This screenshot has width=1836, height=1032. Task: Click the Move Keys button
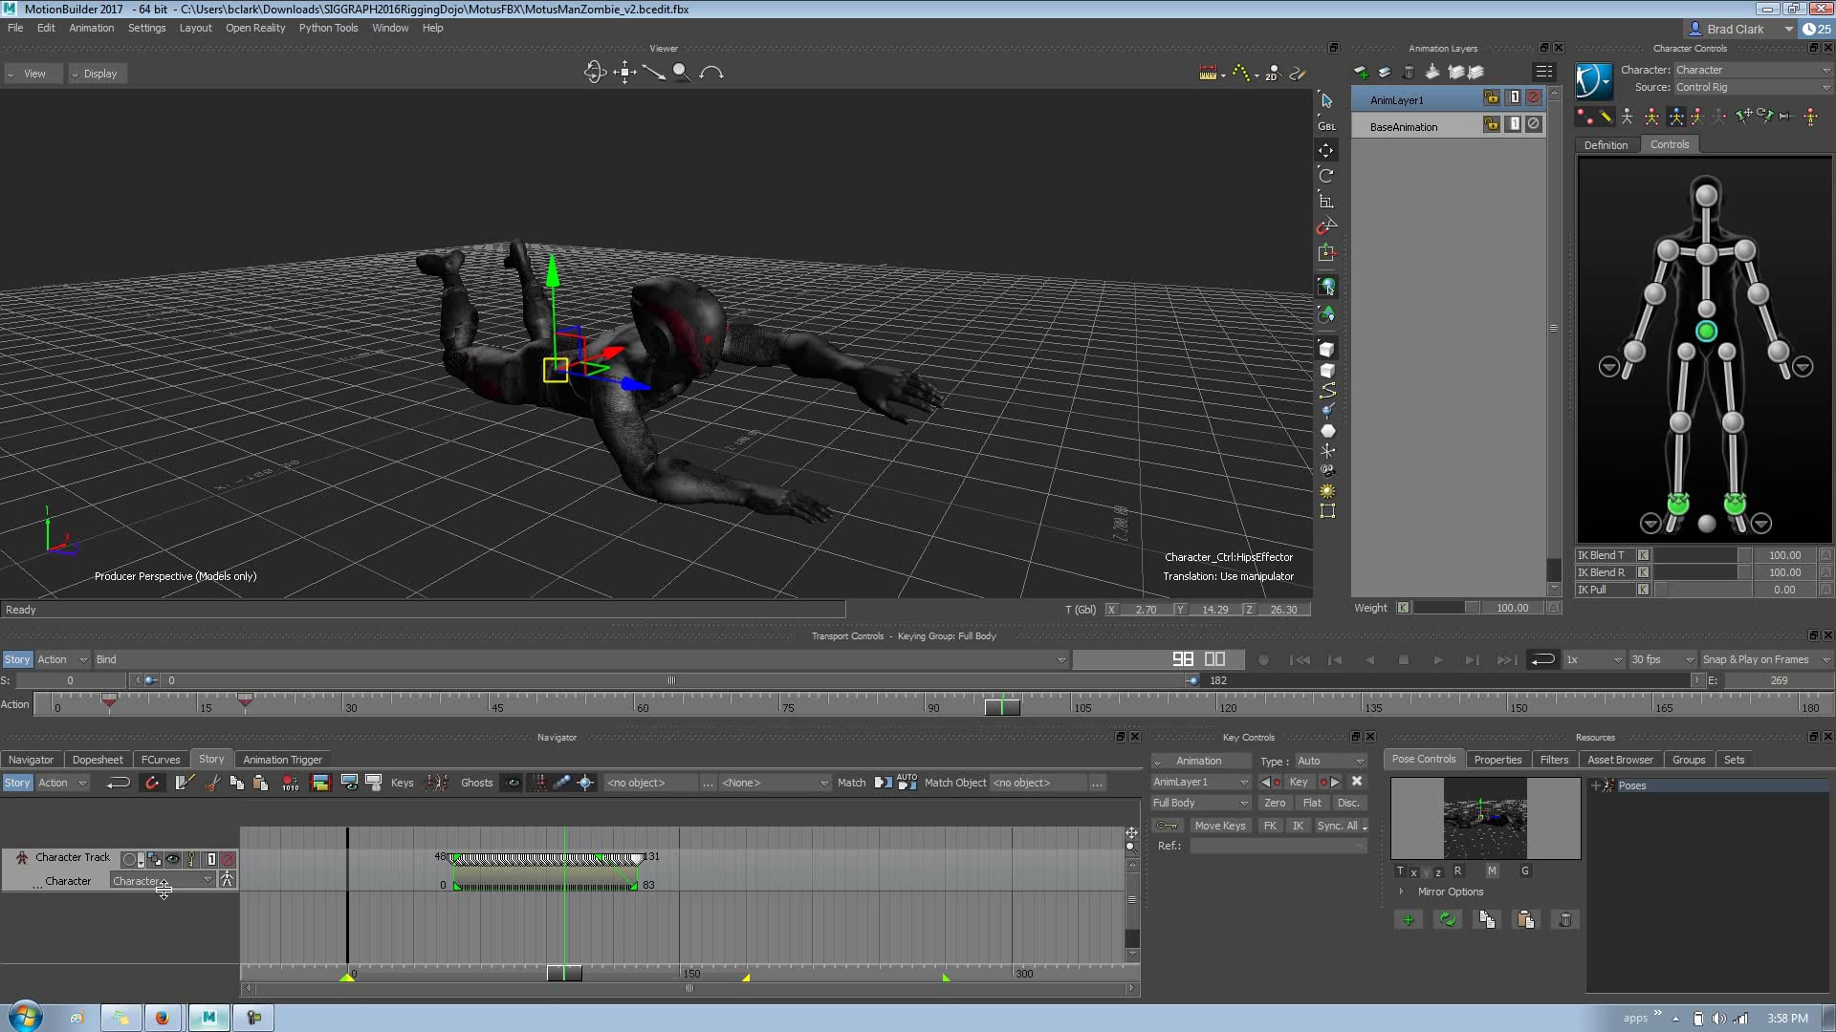1221,826
